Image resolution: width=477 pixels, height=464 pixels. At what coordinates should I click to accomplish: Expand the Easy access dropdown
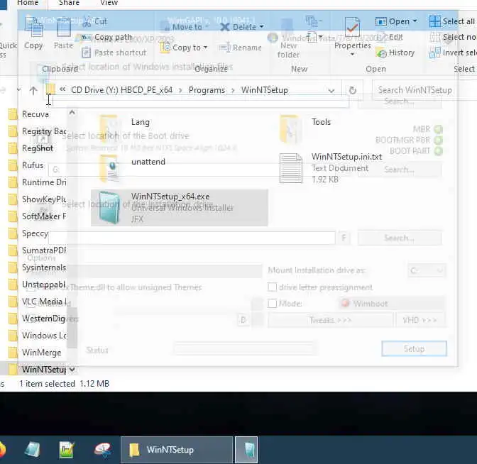coord(314,37)
